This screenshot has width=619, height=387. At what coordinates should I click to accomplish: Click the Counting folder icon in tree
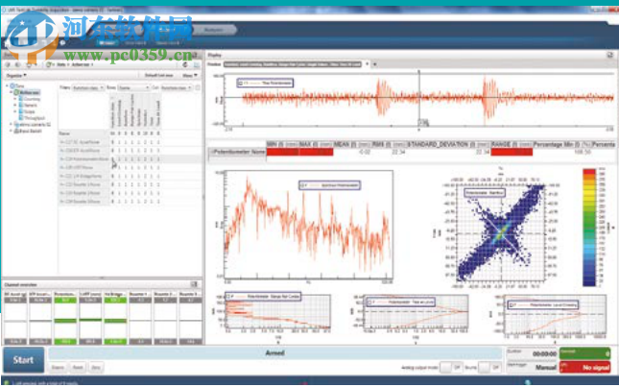point(20,99)
